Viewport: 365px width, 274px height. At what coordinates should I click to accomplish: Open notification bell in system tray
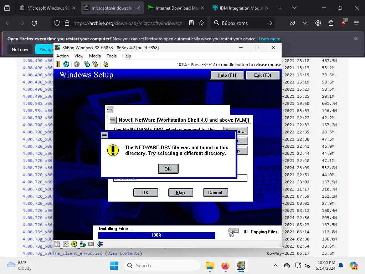coord(341,265)
